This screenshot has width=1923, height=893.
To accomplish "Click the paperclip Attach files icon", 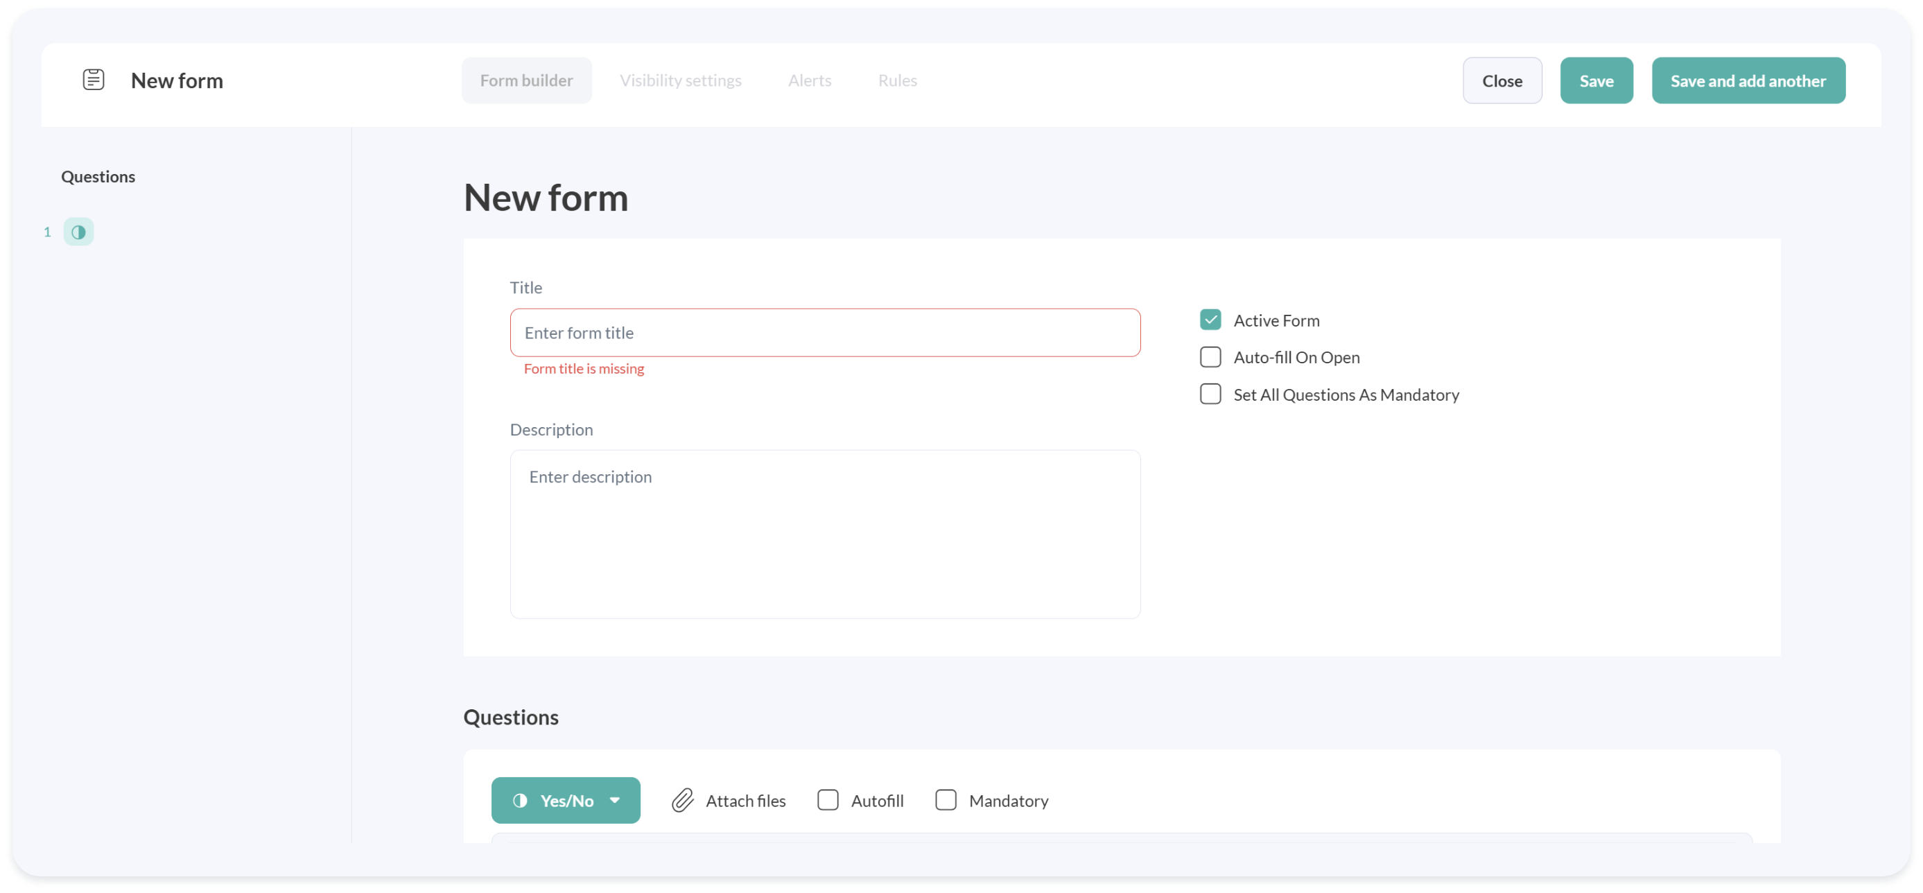I will point(682,800).
